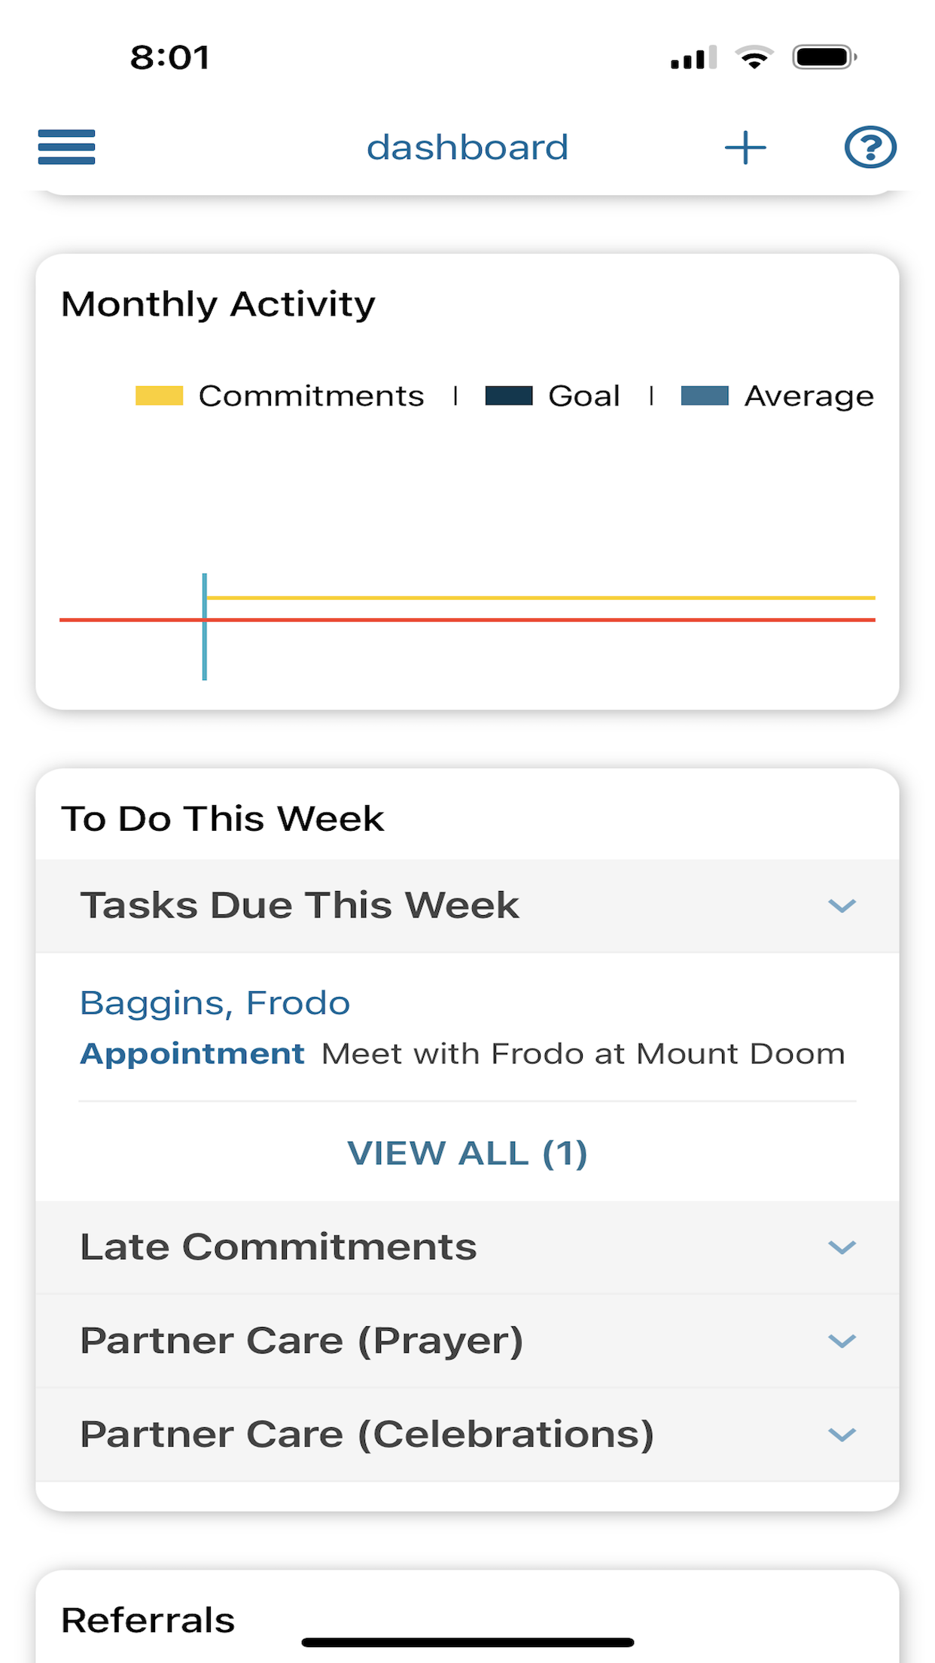Click the Average blue legend swatch
This screenshot has height=1663, width=935.
[705, 395]
